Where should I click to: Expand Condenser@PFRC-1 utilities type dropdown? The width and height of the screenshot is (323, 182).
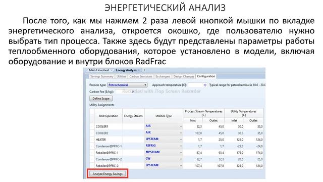pyautogui.click(x=181, y=146)
